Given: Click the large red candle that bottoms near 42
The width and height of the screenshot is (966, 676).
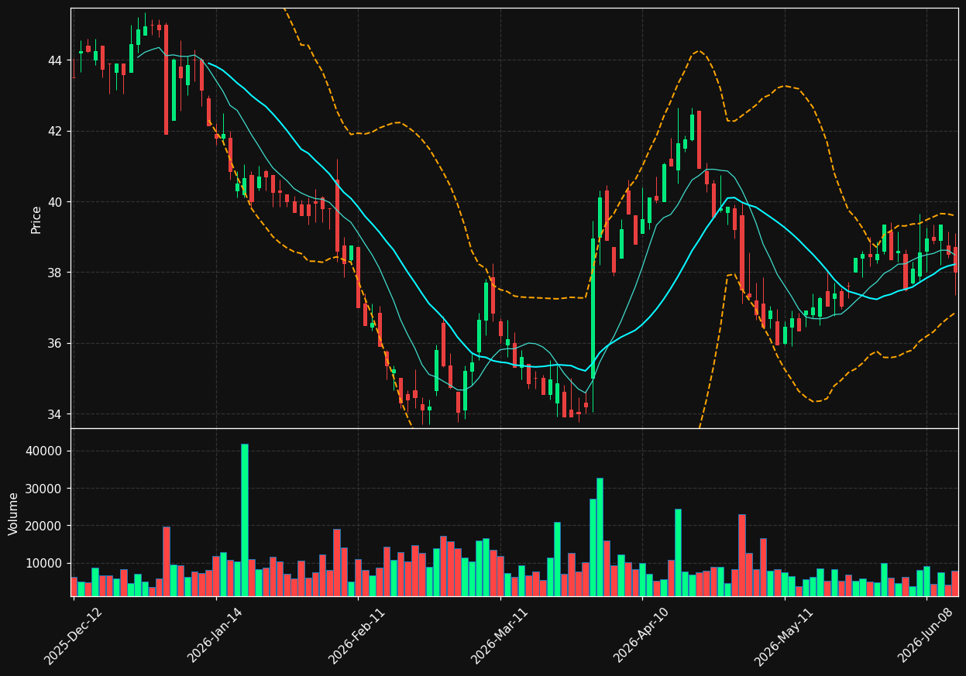Looking at the screenshot, I should click(x=166, y=80).
